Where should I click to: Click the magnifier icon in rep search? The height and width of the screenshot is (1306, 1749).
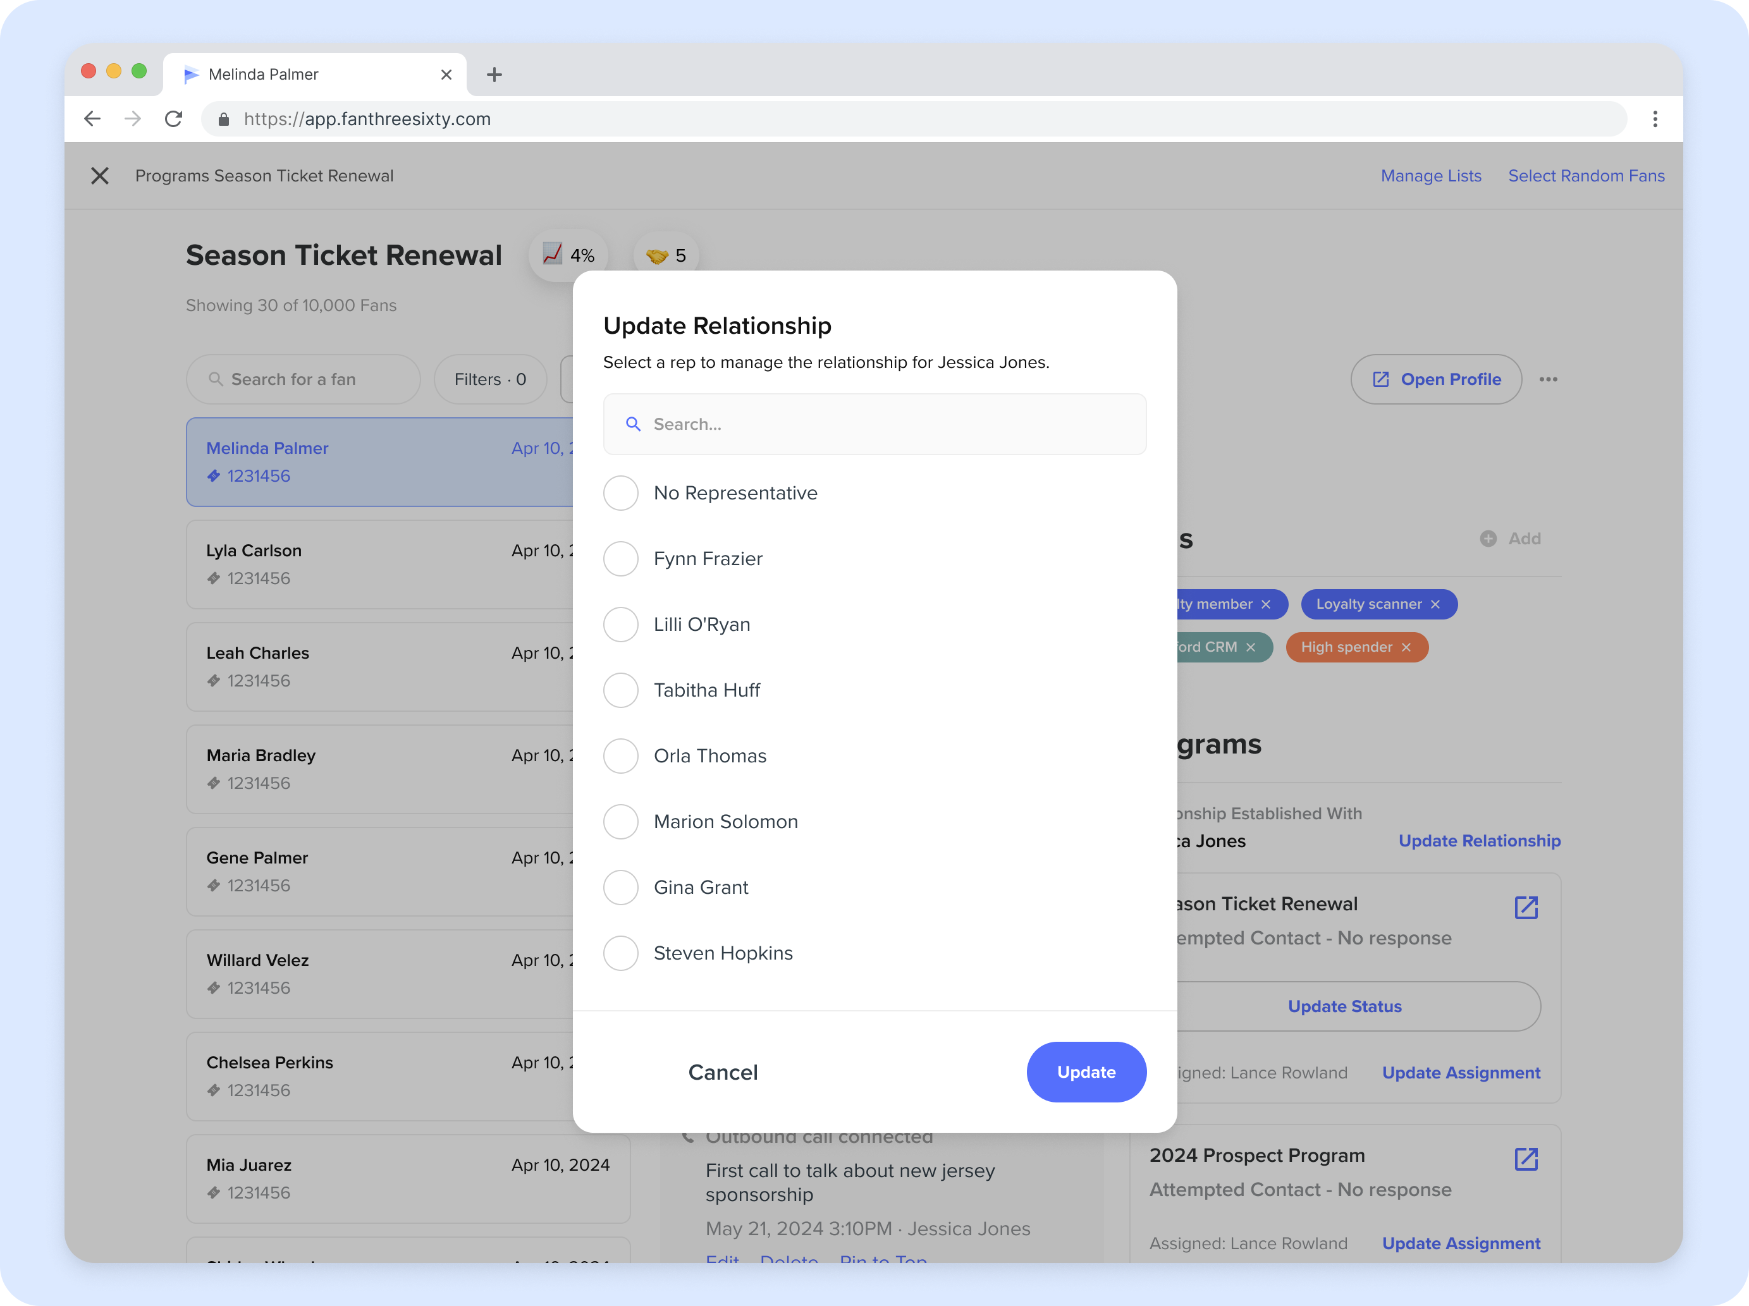(632, 424)
